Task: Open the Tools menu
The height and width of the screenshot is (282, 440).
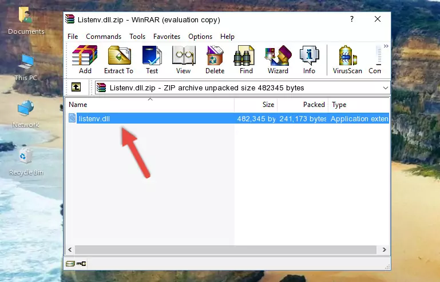Action: click(x=137, y=37)
